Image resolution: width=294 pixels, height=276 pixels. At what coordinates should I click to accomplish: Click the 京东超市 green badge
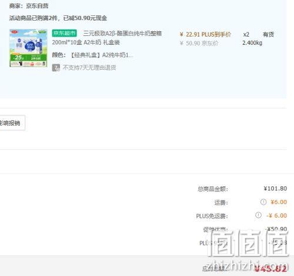point(64,33)
